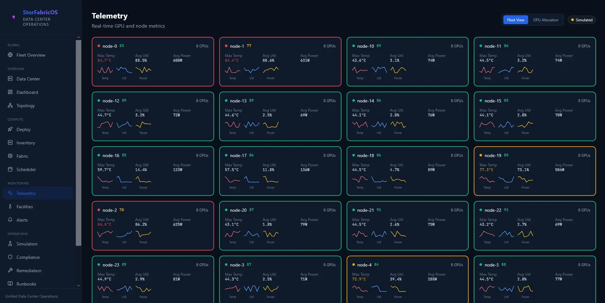This screenshot has height=303, width=605.
Task: Click node-11 Max Temp value 44.5°C
Action: pyautogui.click(x=486, y=60)
